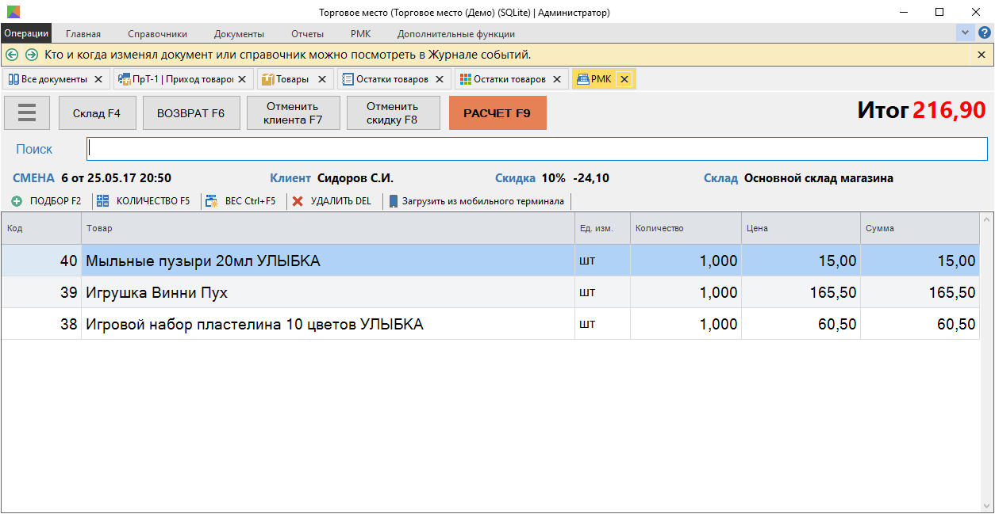
Task: Expand ribbon dropdown arrow near help icon
Action: (965, 33)
